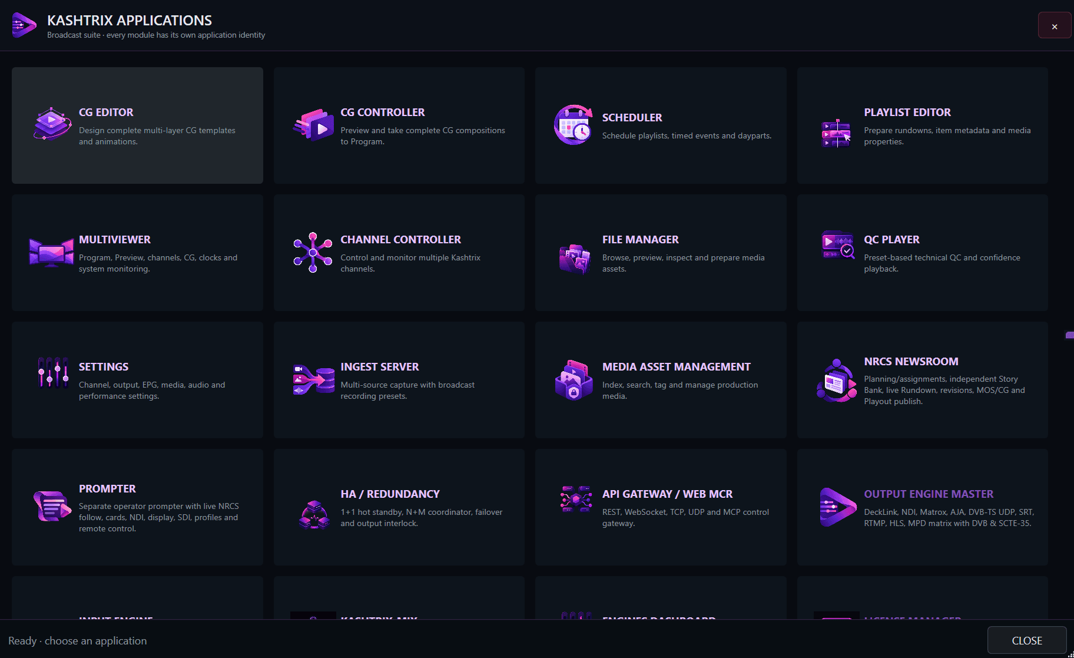Select the SCHEDULER title text
1074x658 pixels.
pos(632,117)
